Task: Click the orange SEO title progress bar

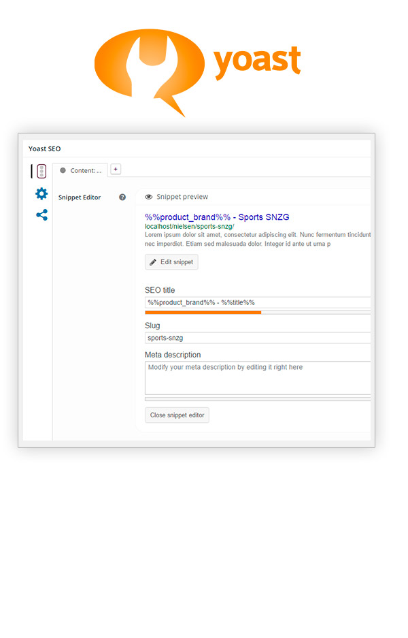Action: [203, 313]
